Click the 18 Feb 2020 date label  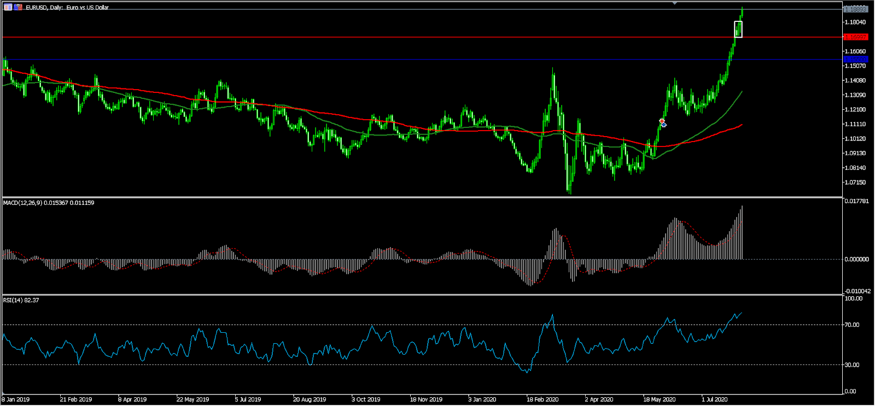tap(542, 399)
